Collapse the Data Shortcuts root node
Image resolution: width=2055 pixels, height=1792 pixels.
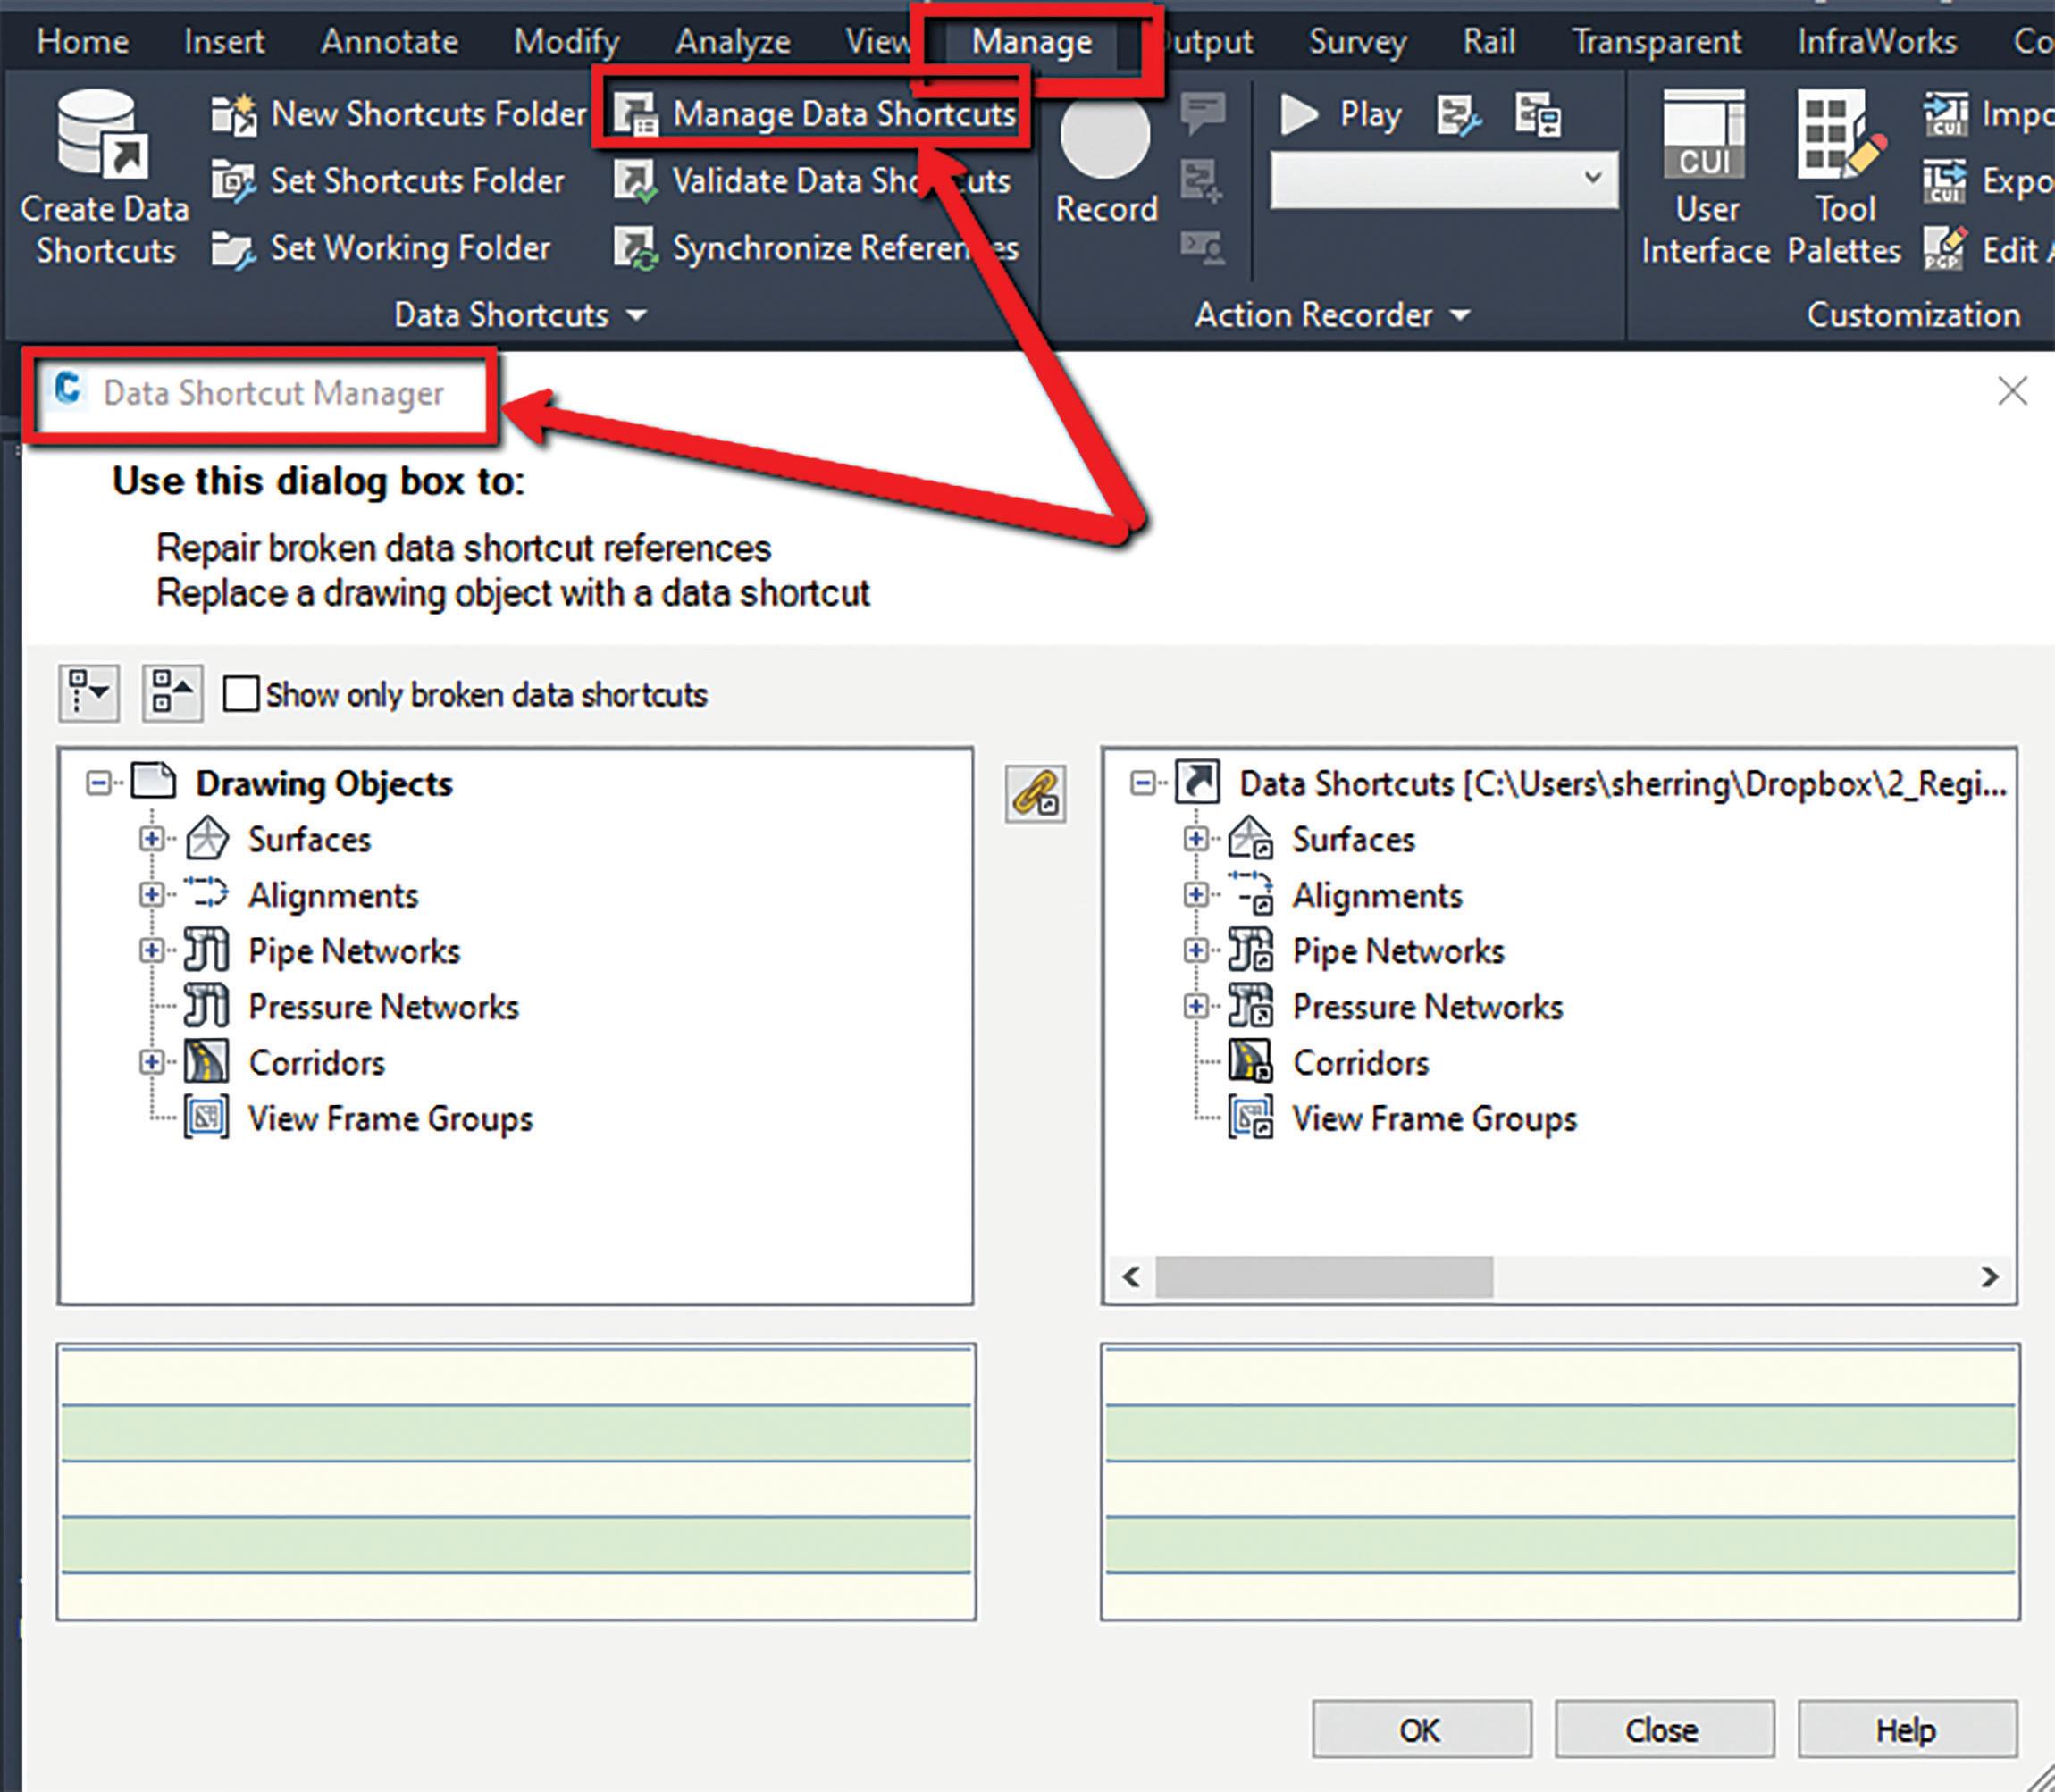pyautogui.click(x=1142, y=783)
